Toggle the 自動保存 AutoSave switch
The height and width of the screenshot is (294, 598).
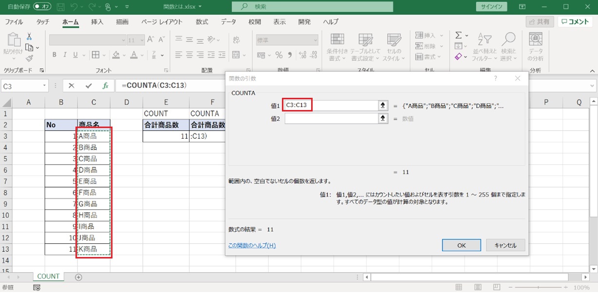[43, 7]
